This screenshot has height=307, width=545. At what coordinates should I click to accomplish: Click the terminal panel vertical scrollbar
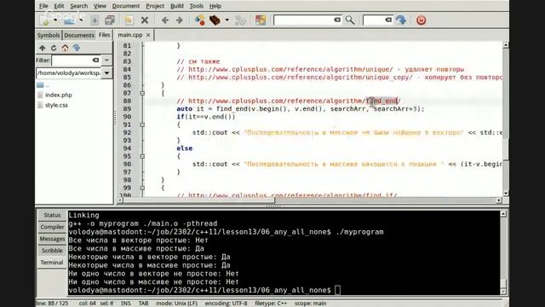pos(503,252)
